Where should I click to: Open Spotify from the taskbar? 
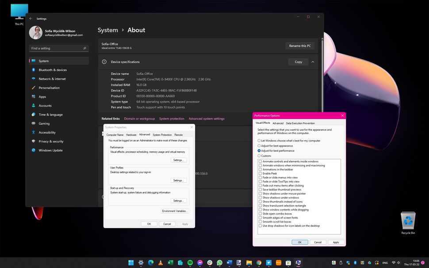pyautogui.click(x=190, y=262)
